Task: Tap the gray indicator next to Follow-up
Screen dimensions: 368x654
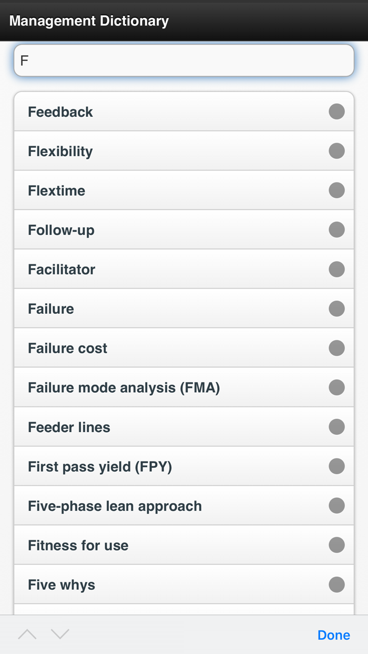Action: [x=336, y=230]
